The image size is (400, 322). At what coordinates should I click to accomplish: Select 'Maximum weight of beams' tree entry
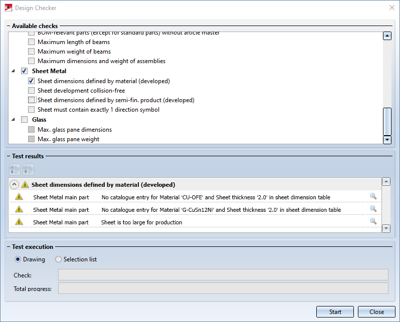(74, 52)
